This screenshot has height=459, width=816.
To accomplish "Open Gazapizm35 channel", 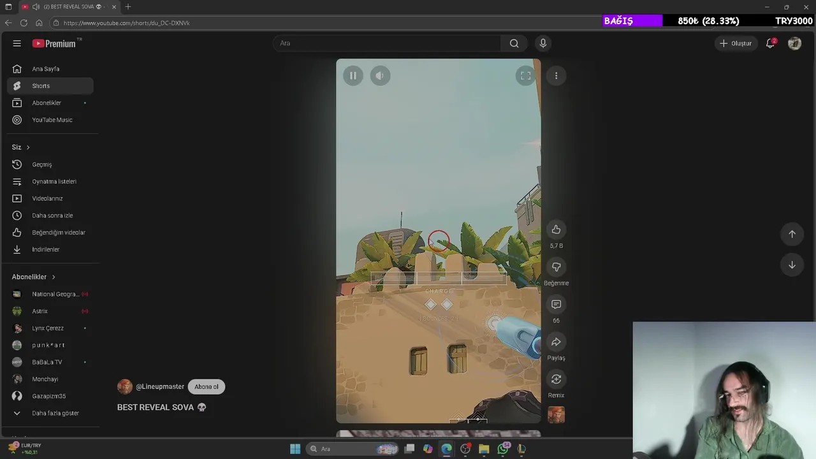I will 50,396.
